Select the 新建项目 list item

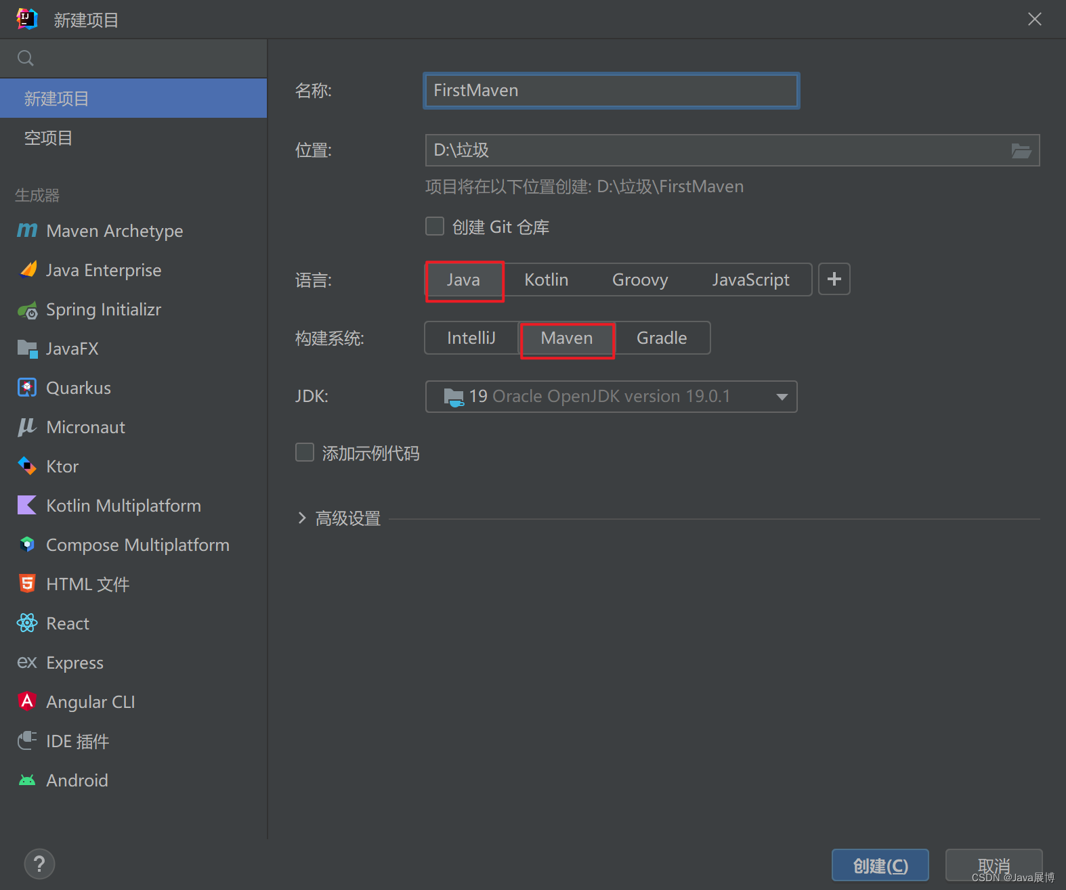(133, 98)
